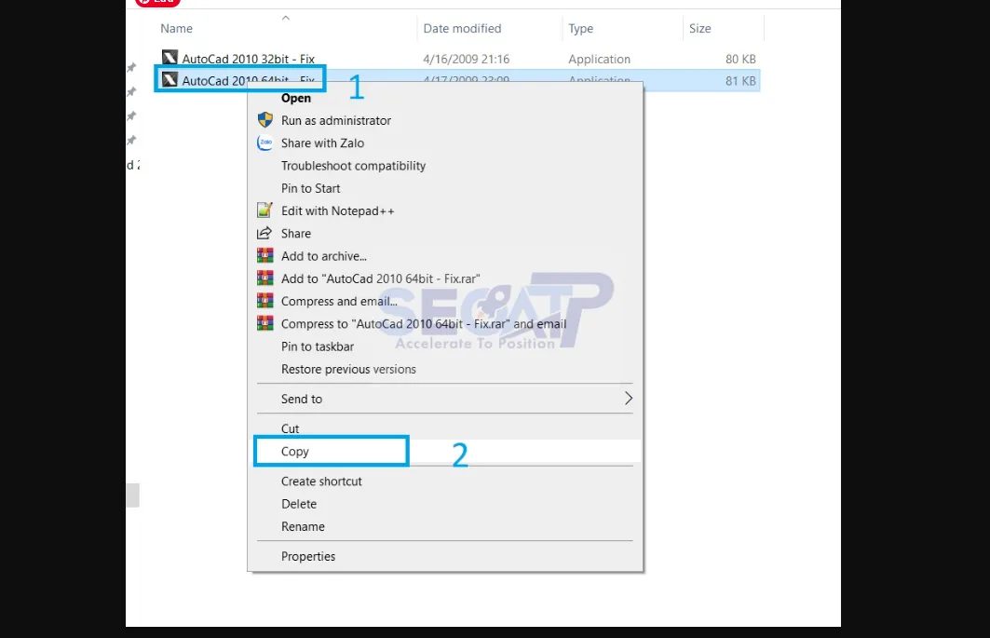Click the Share arrow icon in the context menu
990x638 pixels.
264,233
